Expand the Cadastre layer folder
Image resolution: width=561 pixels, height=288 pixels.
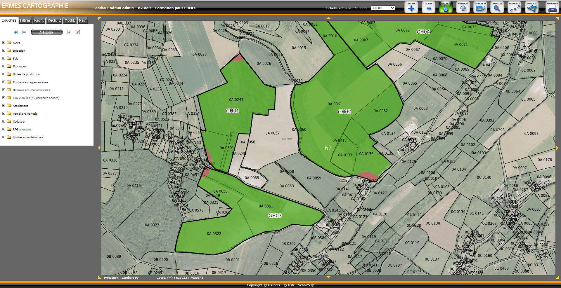4,121
